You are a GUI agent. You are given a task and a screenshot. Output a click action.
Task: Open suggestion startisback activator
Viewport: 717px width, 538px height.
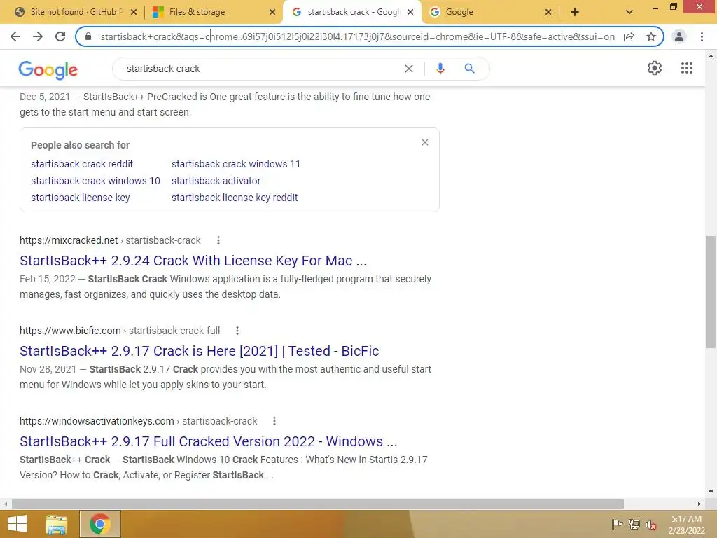pyautogui.click(x=216, y=181)
